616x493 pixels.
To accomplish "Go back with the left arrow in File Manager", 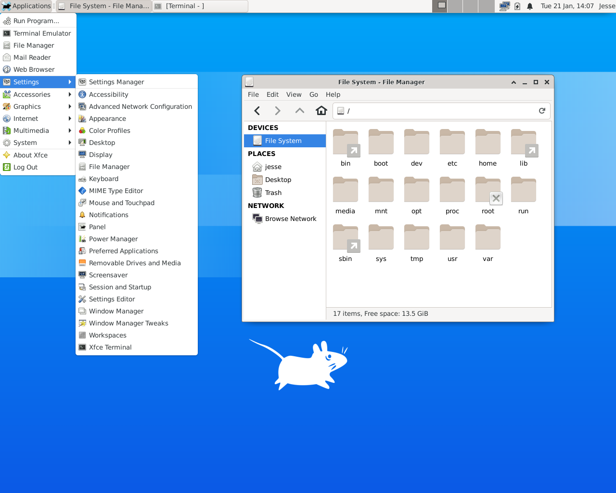I will (x=257, y=111).
